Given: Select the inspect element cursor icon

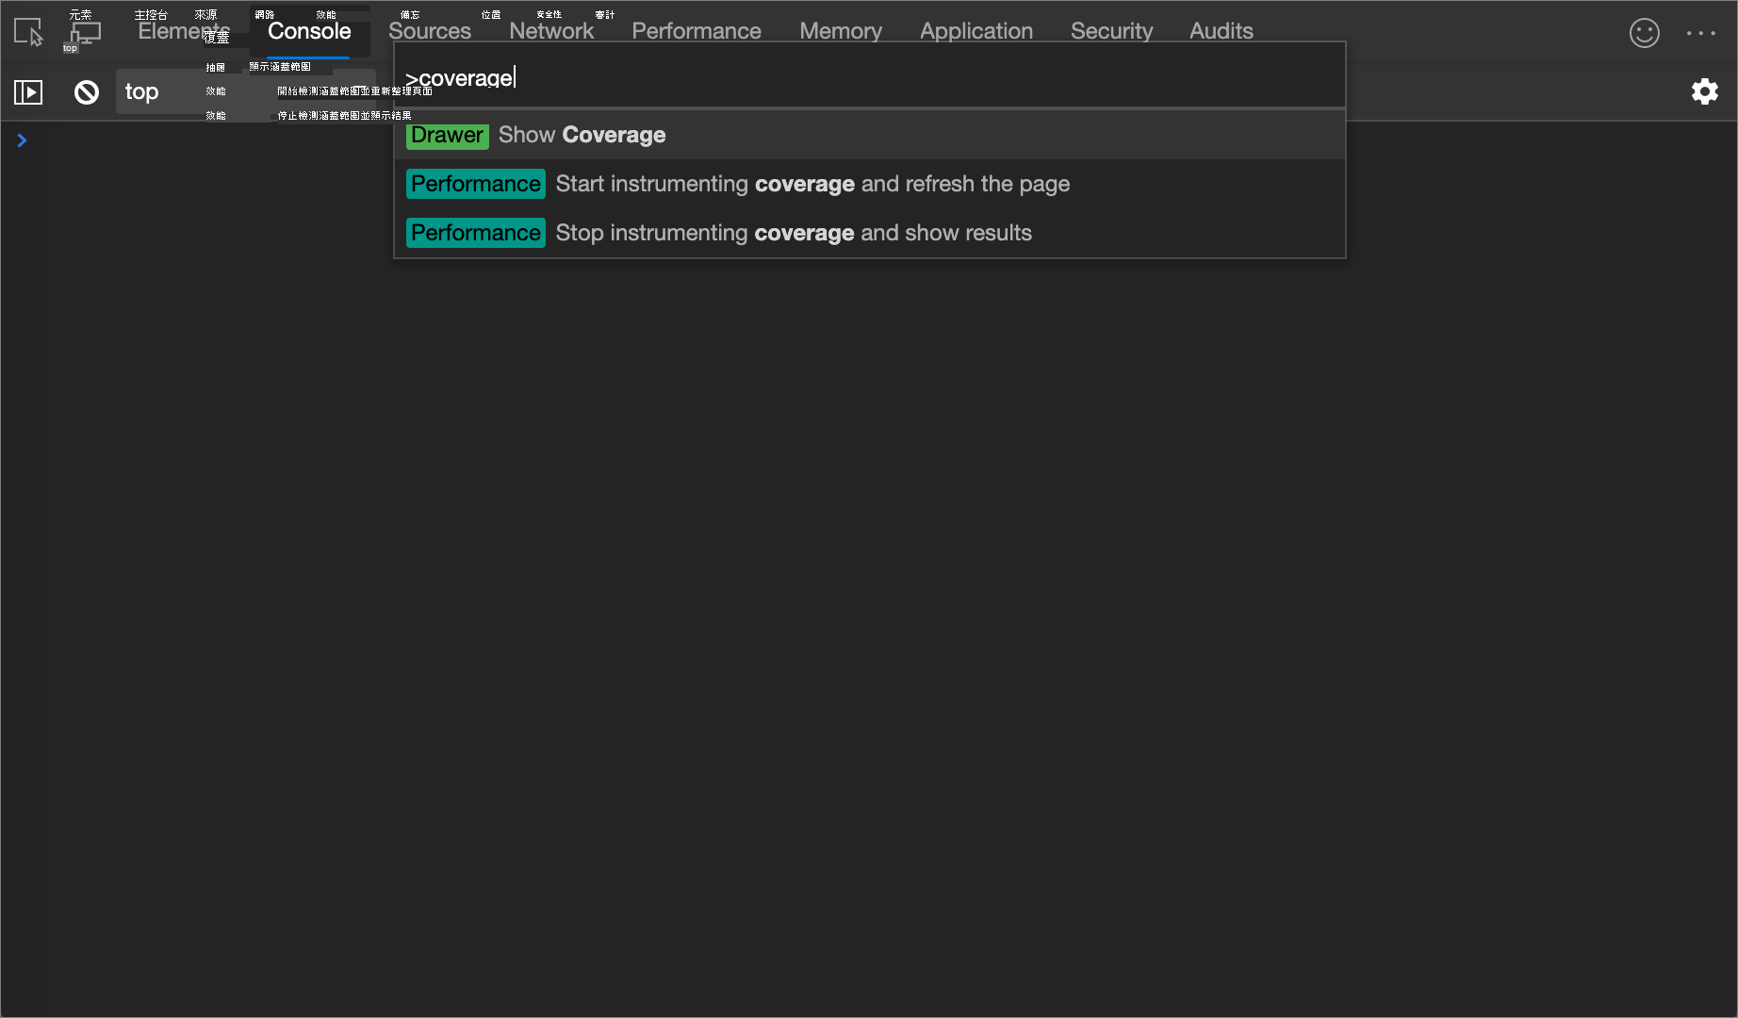Looking at the screenshot, I should point(28,32).
